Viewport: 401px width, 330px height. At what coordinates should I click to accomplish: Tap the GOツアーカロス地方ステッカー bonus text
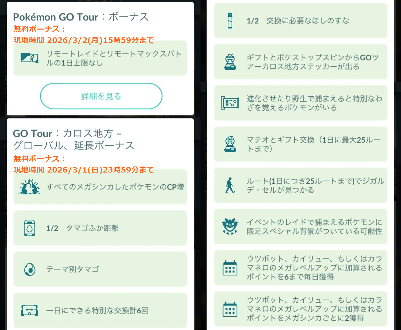click(313, 62)
